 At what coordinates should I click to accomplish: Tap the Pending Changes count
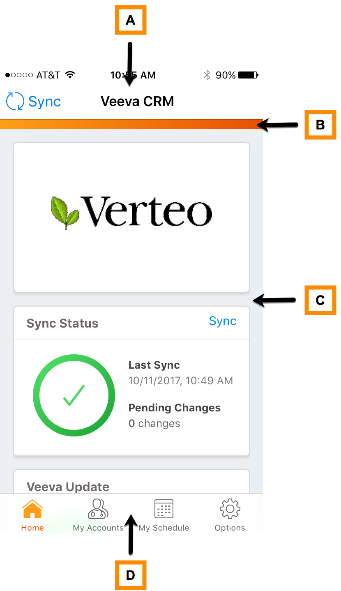click(154, 423)
